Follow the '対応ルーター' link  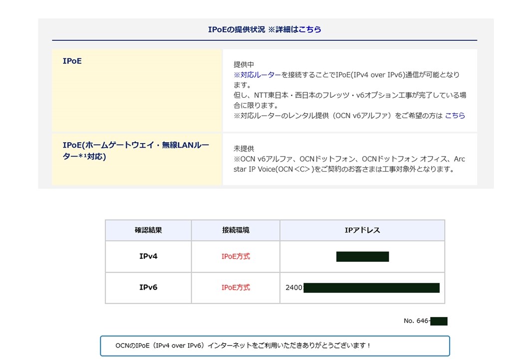pos(260,75)
